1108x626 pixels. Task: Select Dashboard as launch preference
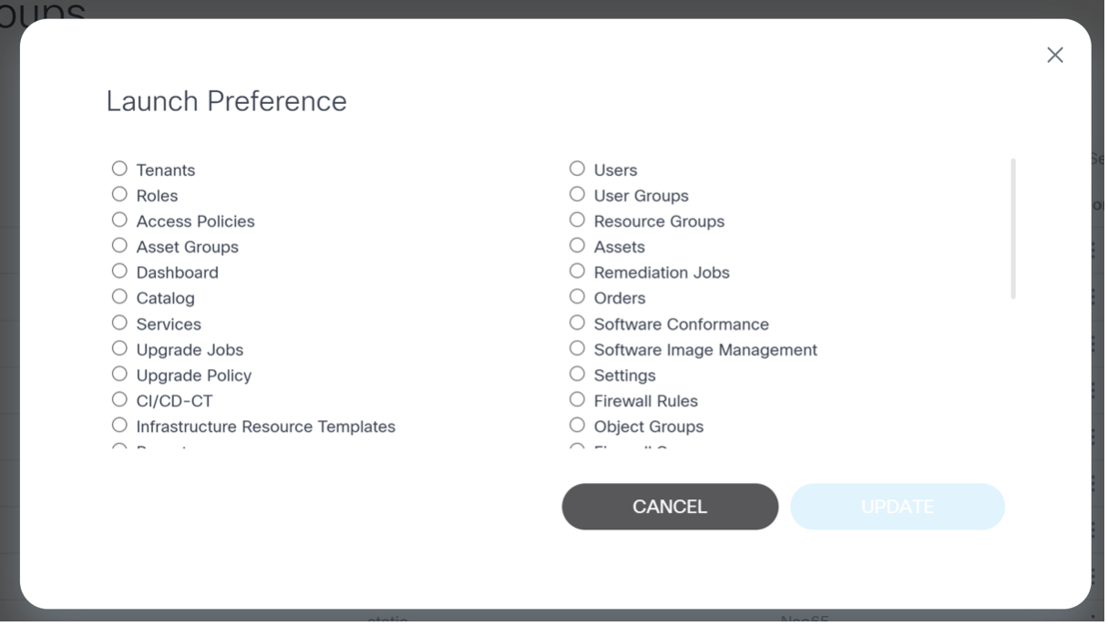(x=119, y=271)
